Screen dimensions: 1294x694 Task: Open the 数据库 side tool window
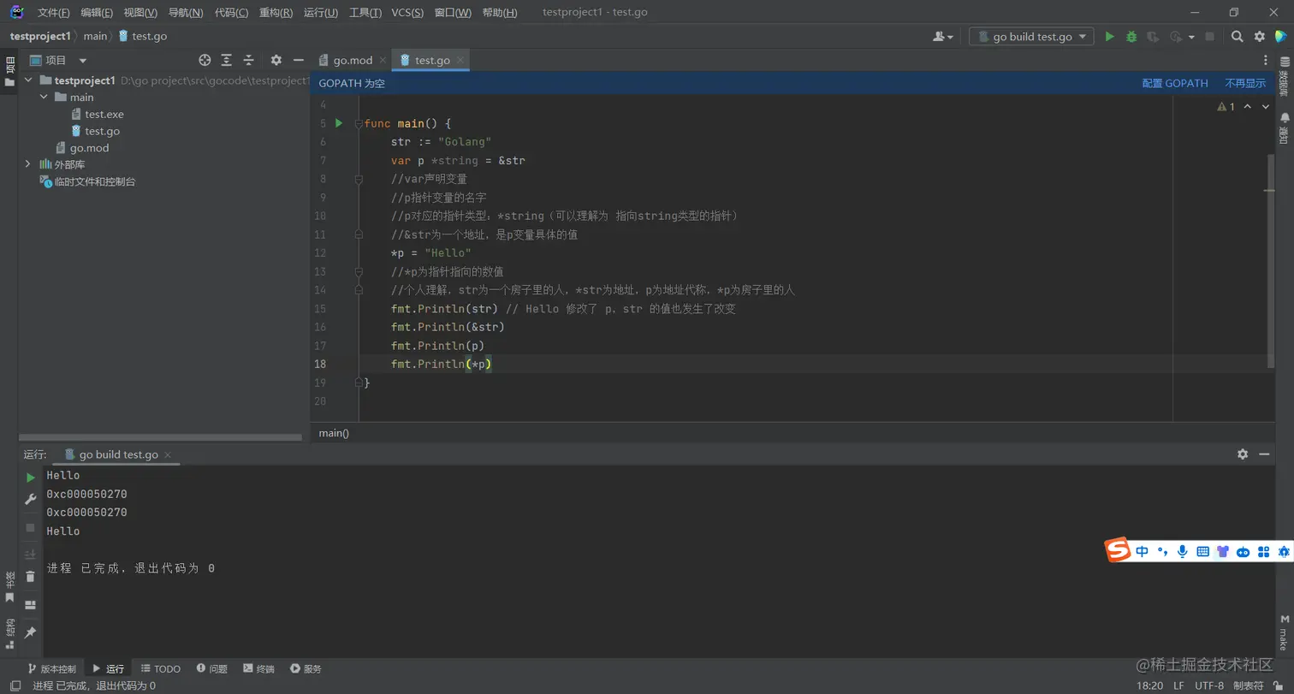click(x=1284, y=76)
